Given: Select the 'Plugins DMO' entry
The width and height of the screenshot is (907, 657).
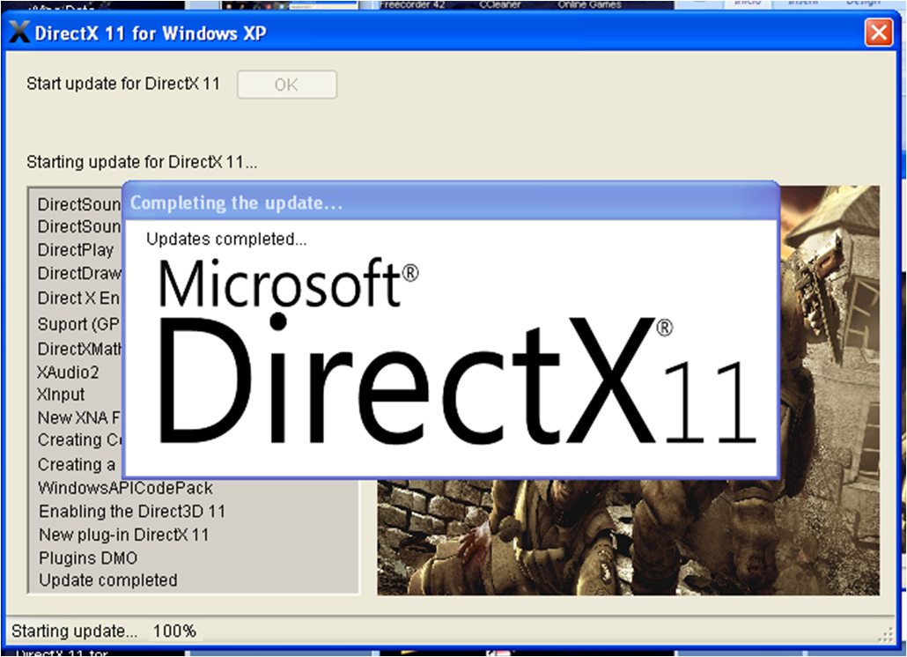Looking at the screenshot, I should [88, 558].
